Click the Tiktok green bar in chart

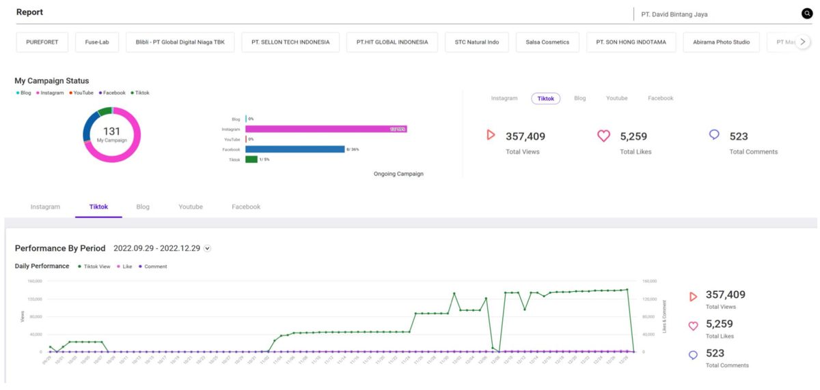coord(251,160)
